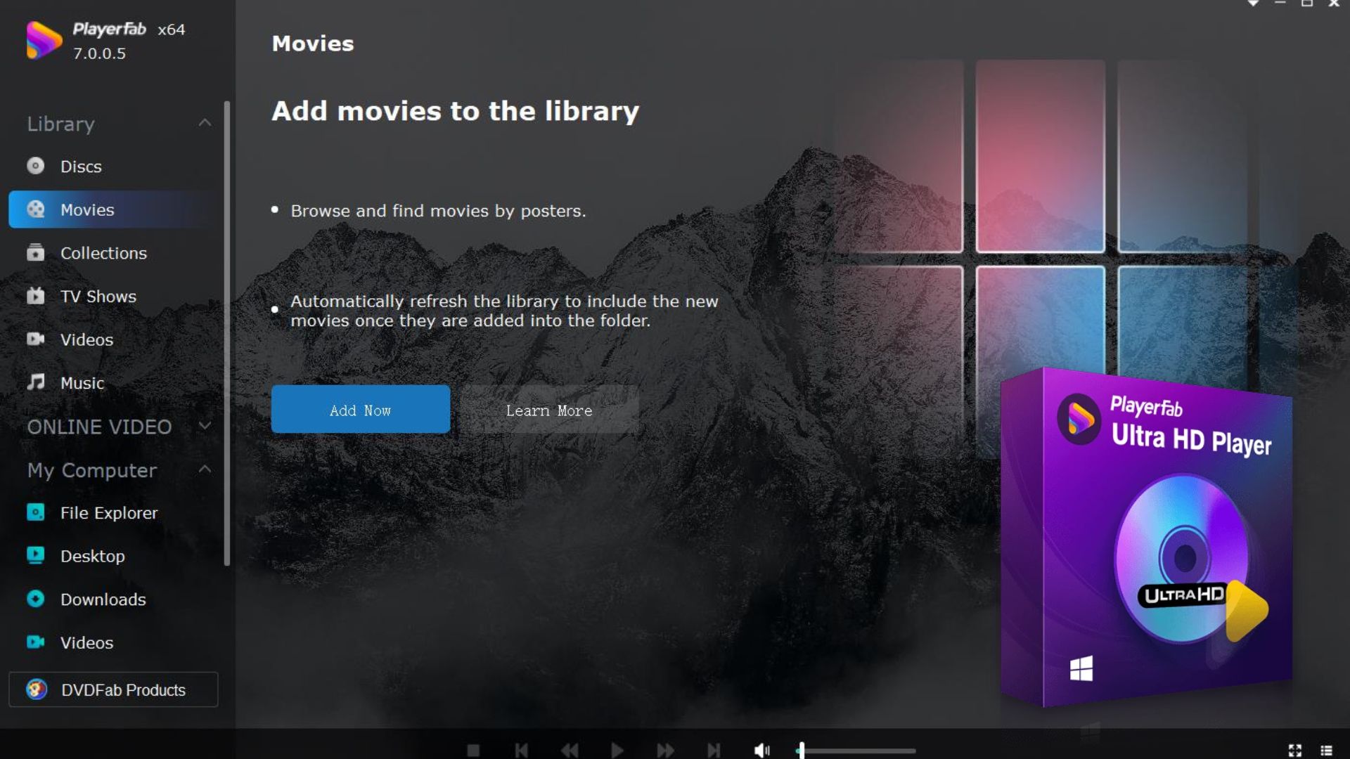Rewind using the fast backward button
Viewport: 1350px width, 759px height.
(570, 751)
